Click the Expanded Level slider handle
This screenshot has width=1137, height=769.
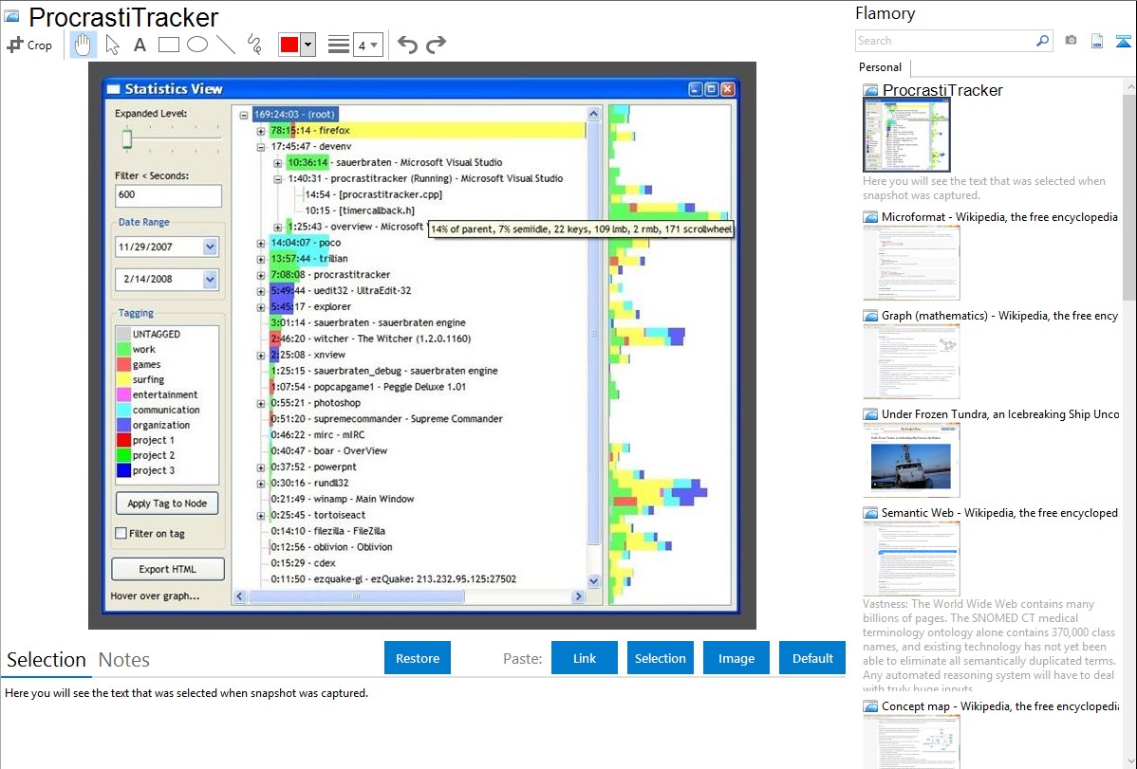coord(127,139)
